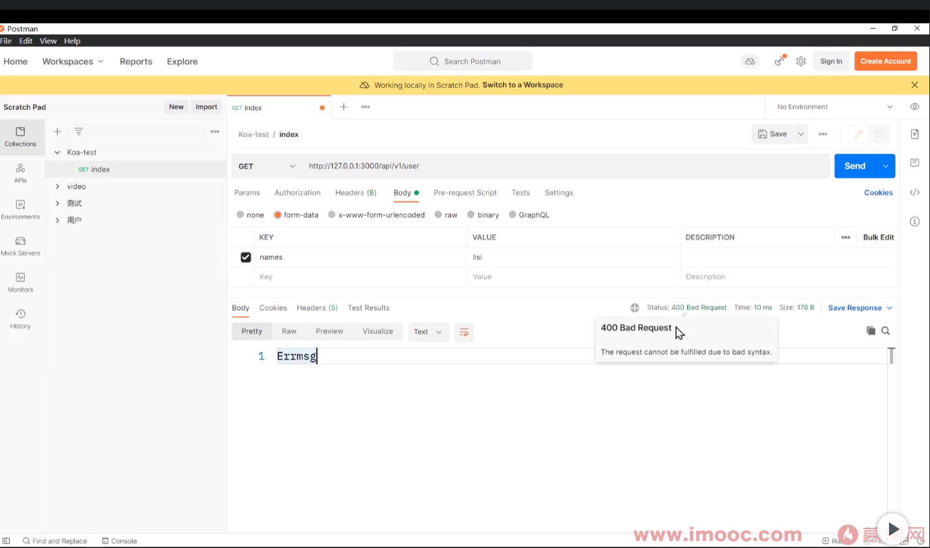Collapse the Koa-test collection
The width and height of the screenshot is (930, 548).
57,153
